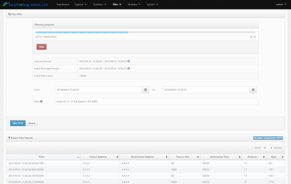Sort table by Destination Port column
Viewport: 291px width, 184px height.
point(221,157)
